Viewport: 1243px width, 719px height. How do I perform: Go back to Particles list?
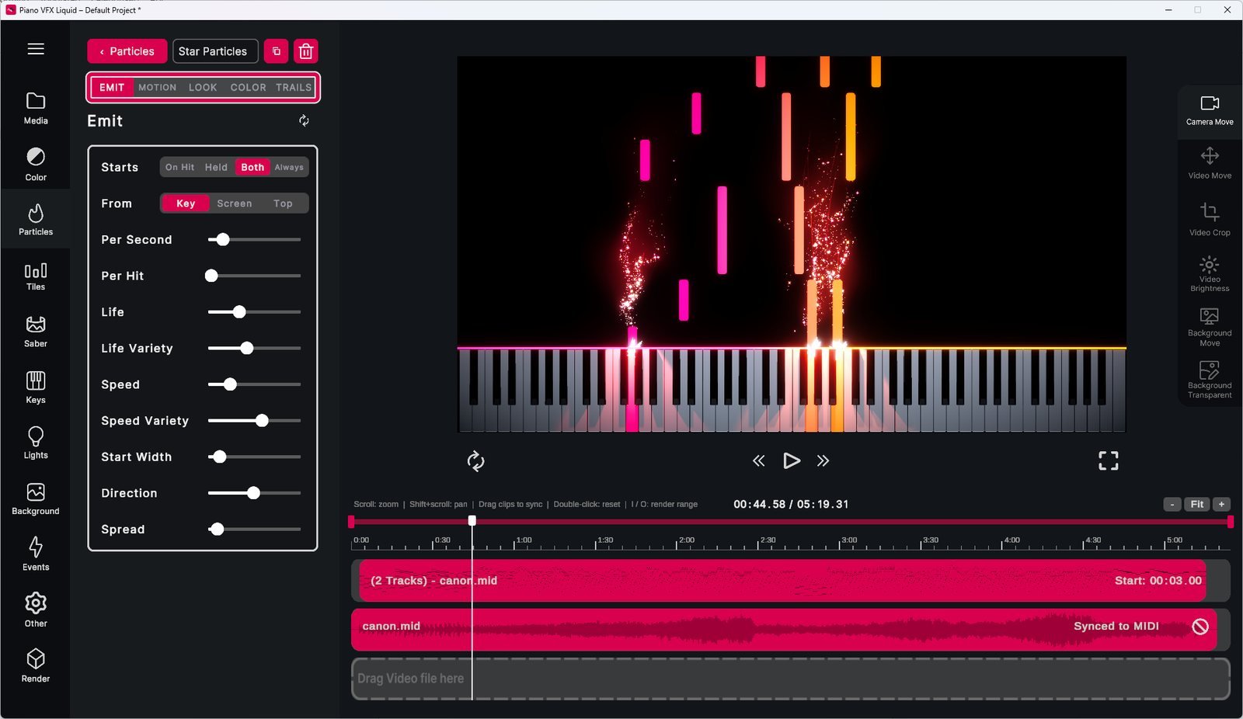point(127,51)
